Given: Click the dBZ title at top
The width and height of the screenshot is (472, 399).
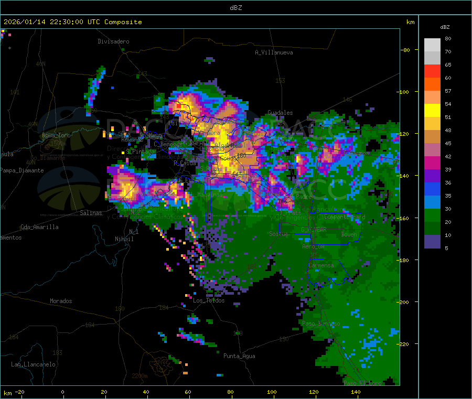Looking at the screenshot, I should coord(235,8).
